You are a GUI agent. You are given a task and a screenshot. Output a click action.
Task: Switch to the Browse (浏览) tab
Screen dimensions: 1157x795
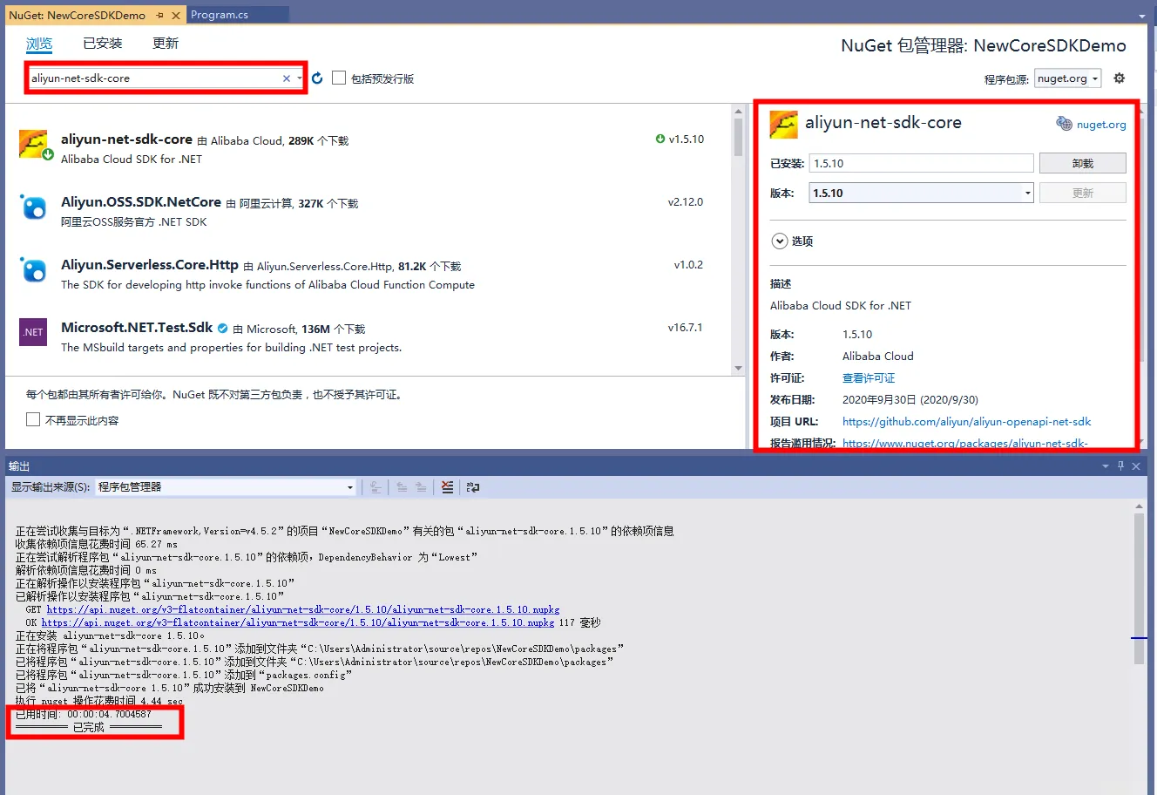[39, 44]
